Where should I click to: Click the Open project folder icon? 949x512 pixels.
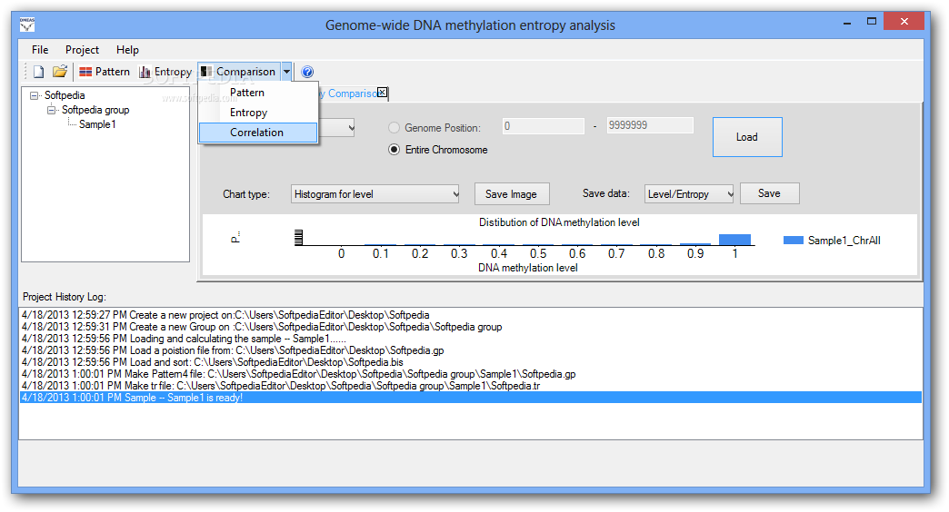(59, 72)
